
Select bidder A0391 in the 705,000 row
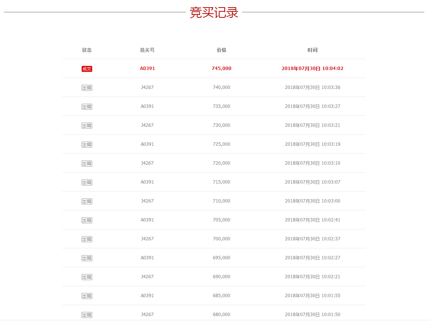[x=147, y=220]
